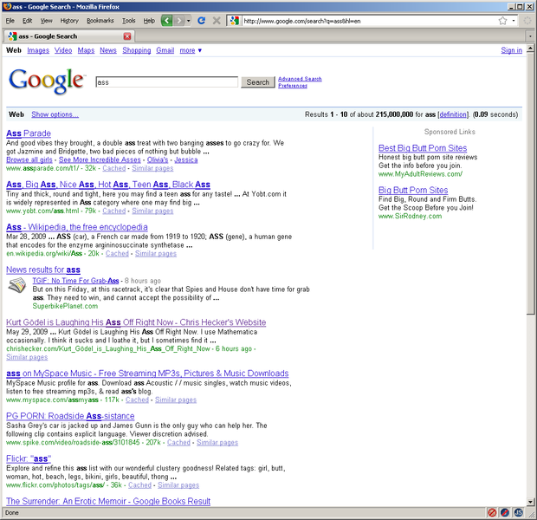
Task: Click the JS icon in status bar
Action: tap(518, 512)
